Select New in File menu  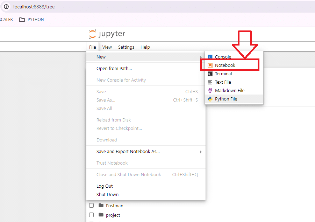146,57
